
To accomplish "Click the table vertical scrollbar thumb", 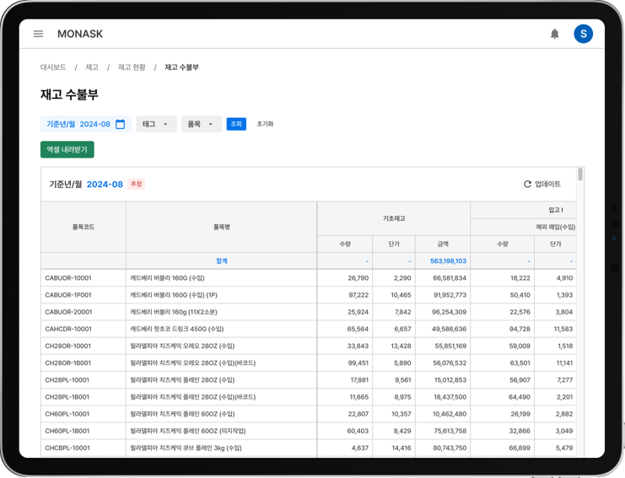I will pyautogui.click(x=580, y=174).
